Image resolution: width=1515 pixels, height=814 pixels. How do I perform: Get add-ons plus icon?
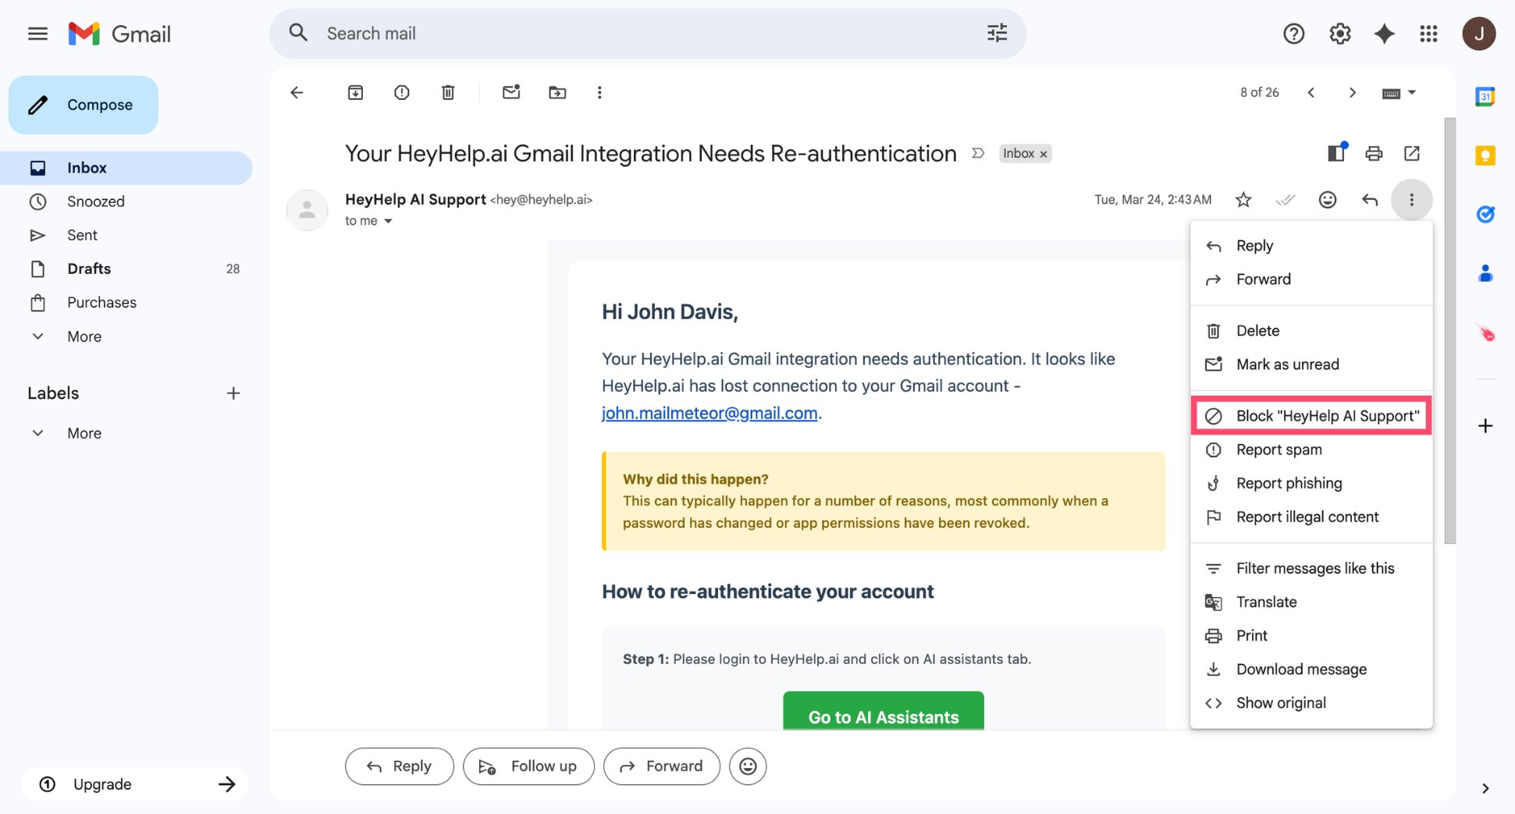[1485, 426]
